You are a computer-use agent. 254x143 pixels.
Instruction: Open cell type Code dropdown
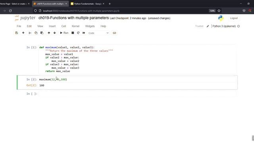click(98, 33)
